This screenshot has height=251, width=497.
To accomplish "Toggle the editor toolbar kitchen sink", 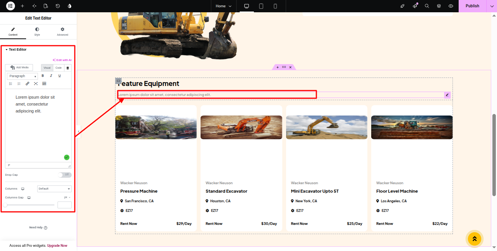I will (44, 83).
